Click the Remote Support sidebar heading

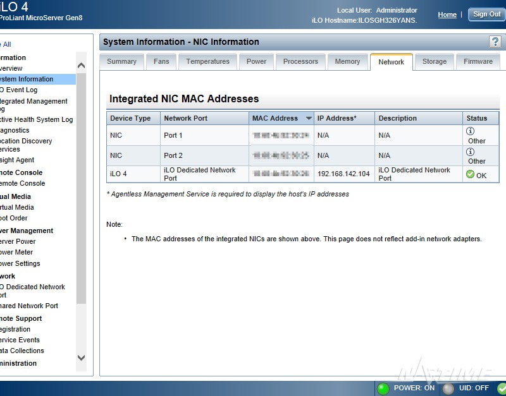pos(21,318)
